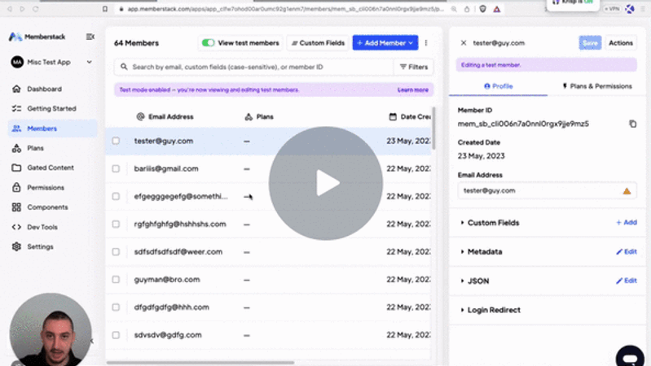
Task: Focus the member search field
Action: pyautogui.click(x=253, y=67)
